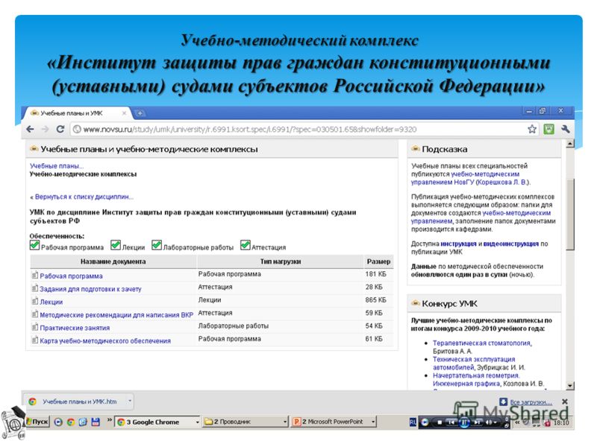The height and width of the screenshot is (447, 597).
Task: Expand the download item's dropdown arrow
Action: [130, 402]
